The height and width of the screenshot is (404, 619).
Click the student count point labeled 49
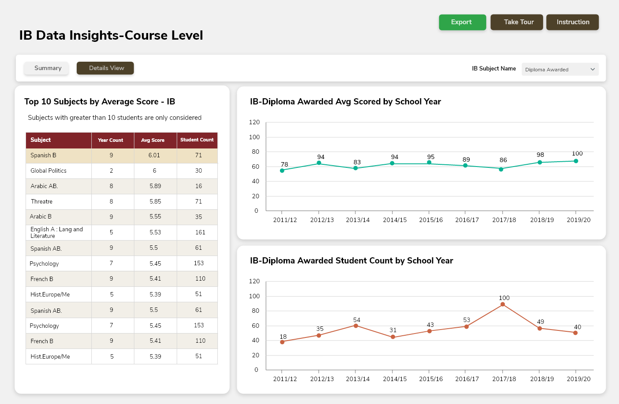(540, 328)
